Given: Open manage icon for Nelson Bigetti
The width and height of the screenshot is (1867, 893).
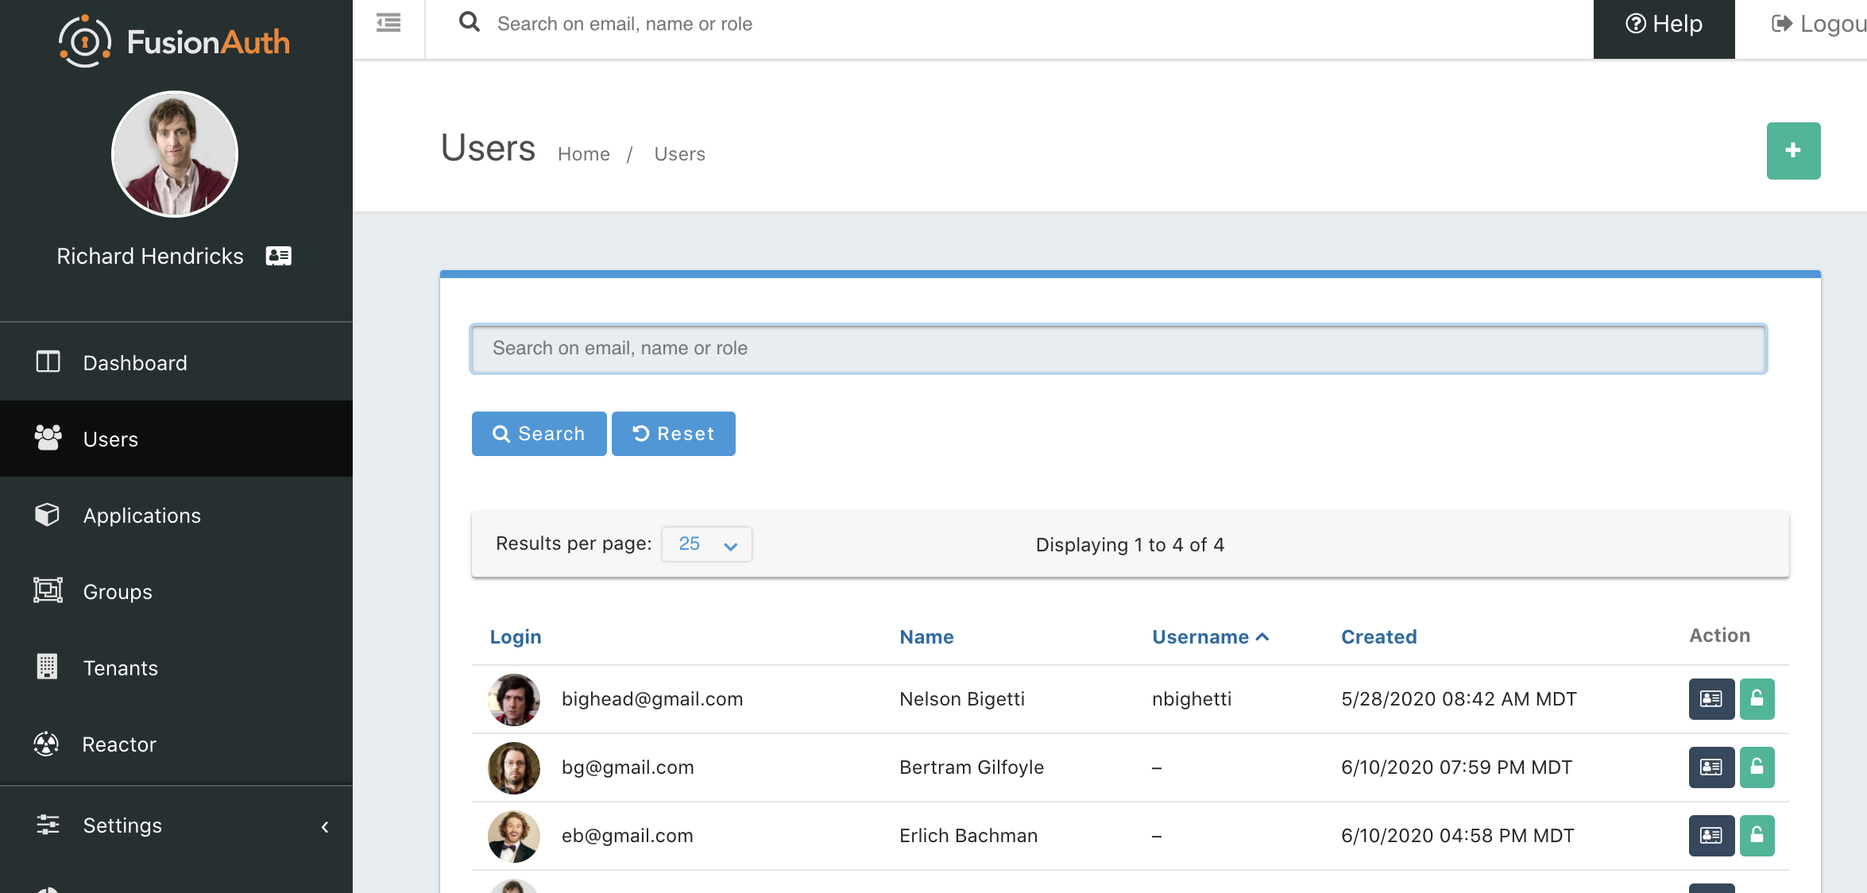Looking at the screenshot, I should click(x=1711, y=699).
